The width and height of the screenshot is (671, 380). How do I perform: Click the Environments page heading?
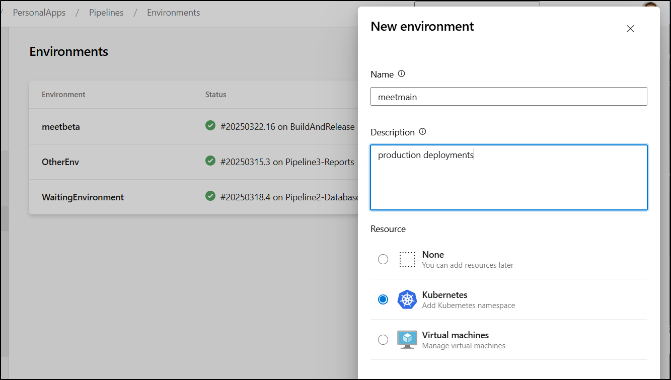(x=69, y=51)
